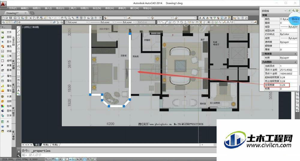
Task: Click Select Objects icon in properties panel
Action: (293, 11)
